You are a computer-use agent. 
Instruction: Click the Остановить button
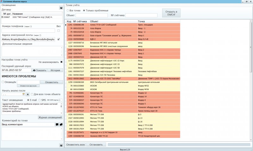tap(96, 145)
